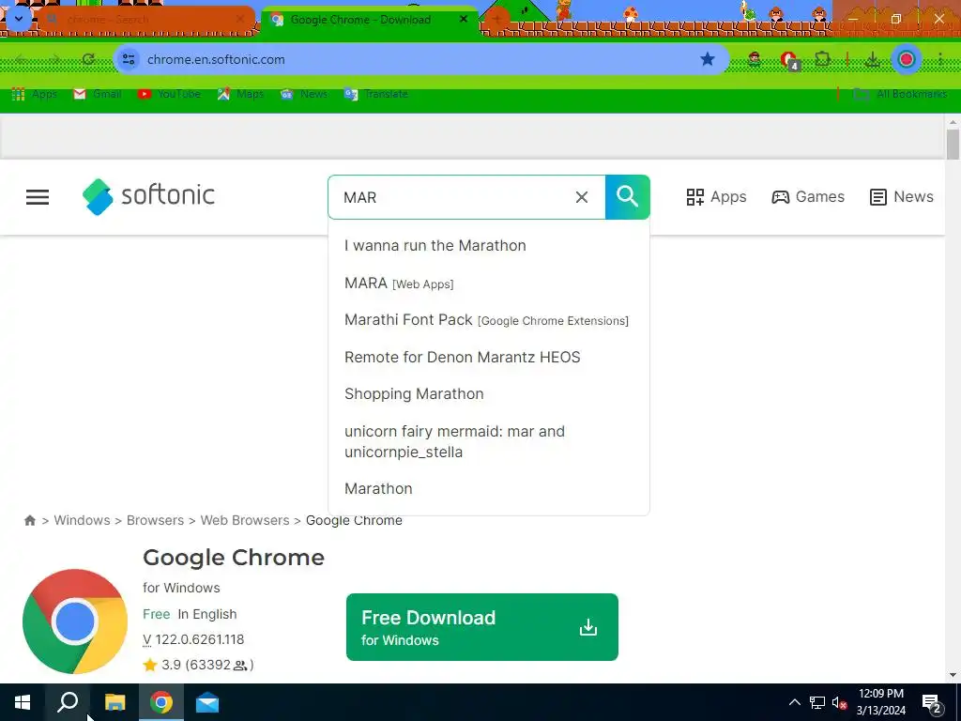
Task: Open the Apps section on Softonic
Action: [x=716, y=197]
